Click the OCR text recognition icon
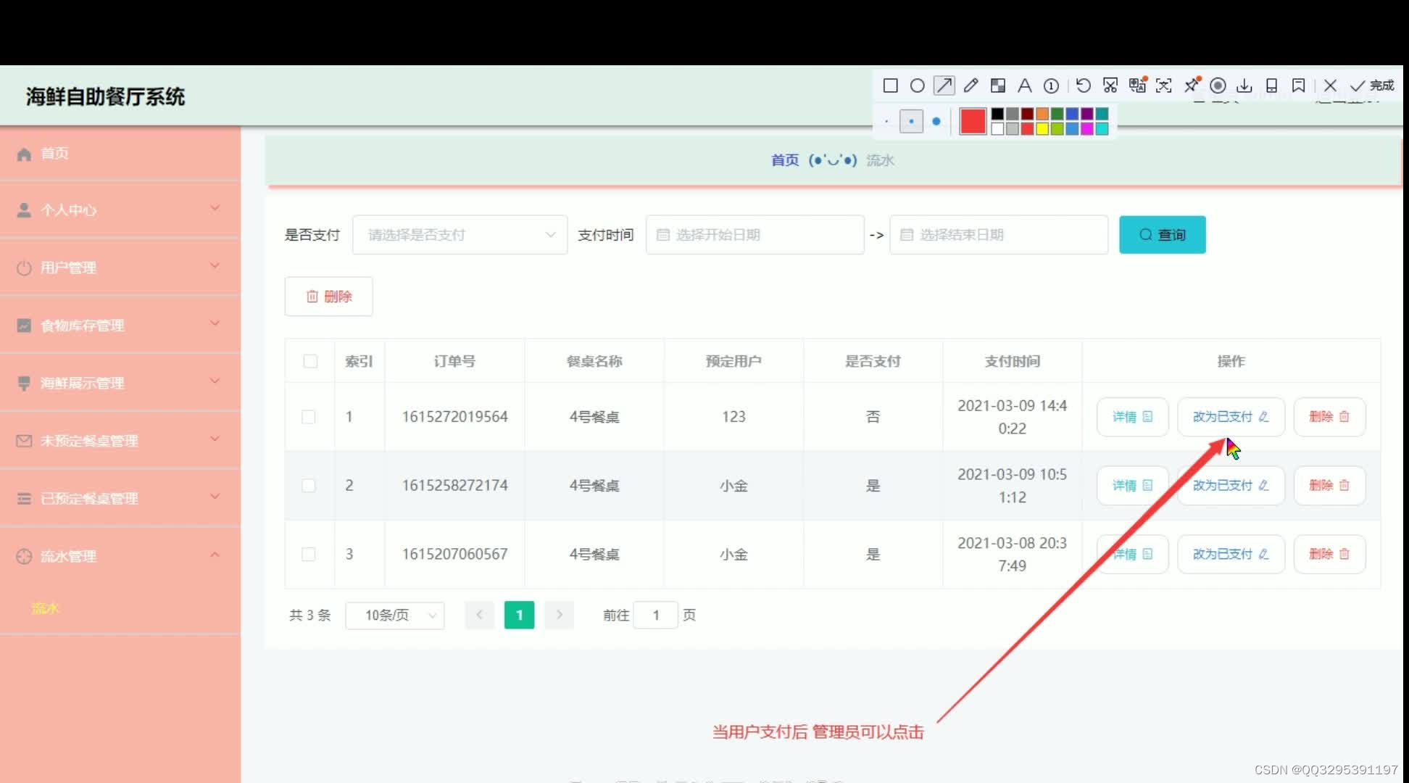The height and width of the screenshot is (783, 1409). tap(1164, 86)
